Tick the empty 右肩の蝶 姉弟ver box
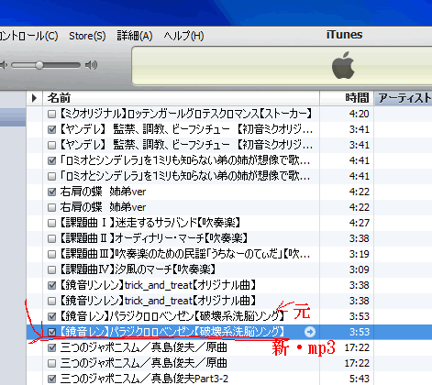The height and width of the screenshot is (385, 432). point(52,207)
